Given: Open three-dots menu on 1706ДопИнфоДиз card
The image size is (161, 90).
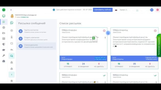Looking at the screenshot, I should point(105,37).
